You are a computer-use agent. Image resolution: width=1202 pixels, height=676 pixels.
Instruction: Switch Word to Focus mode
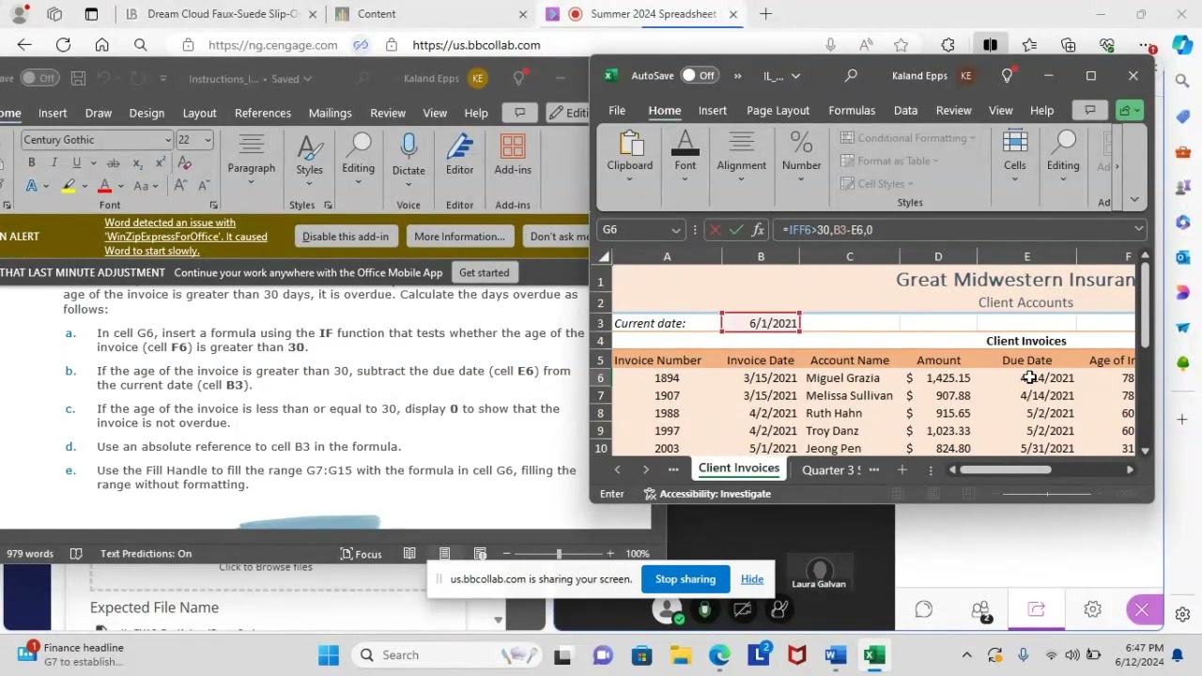click(362, 554)
